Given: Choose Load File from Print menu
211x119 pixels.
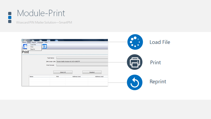Looking at the screenshot, I should click(33, 45).
